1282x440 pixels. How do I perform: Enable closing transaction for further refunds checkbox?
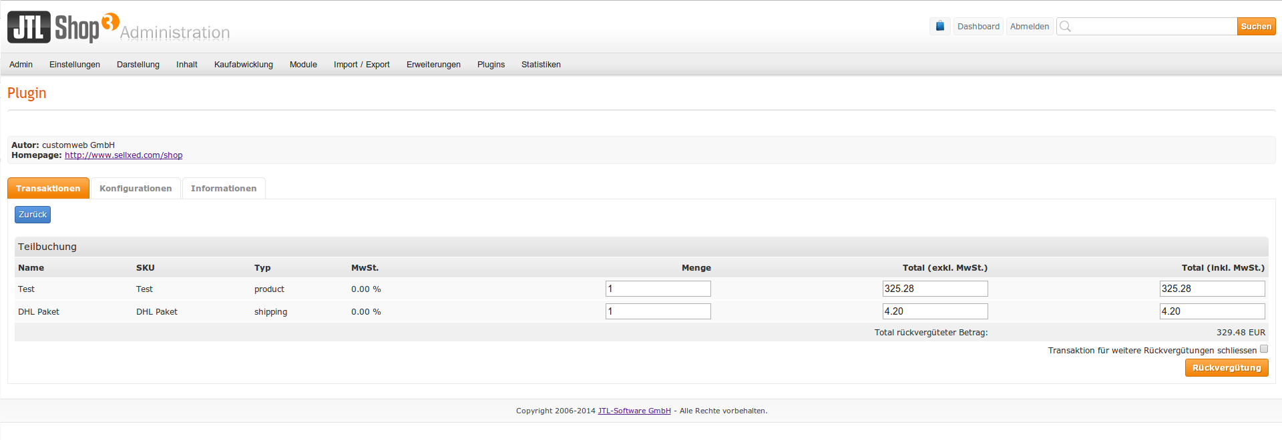pos(1263,349)
